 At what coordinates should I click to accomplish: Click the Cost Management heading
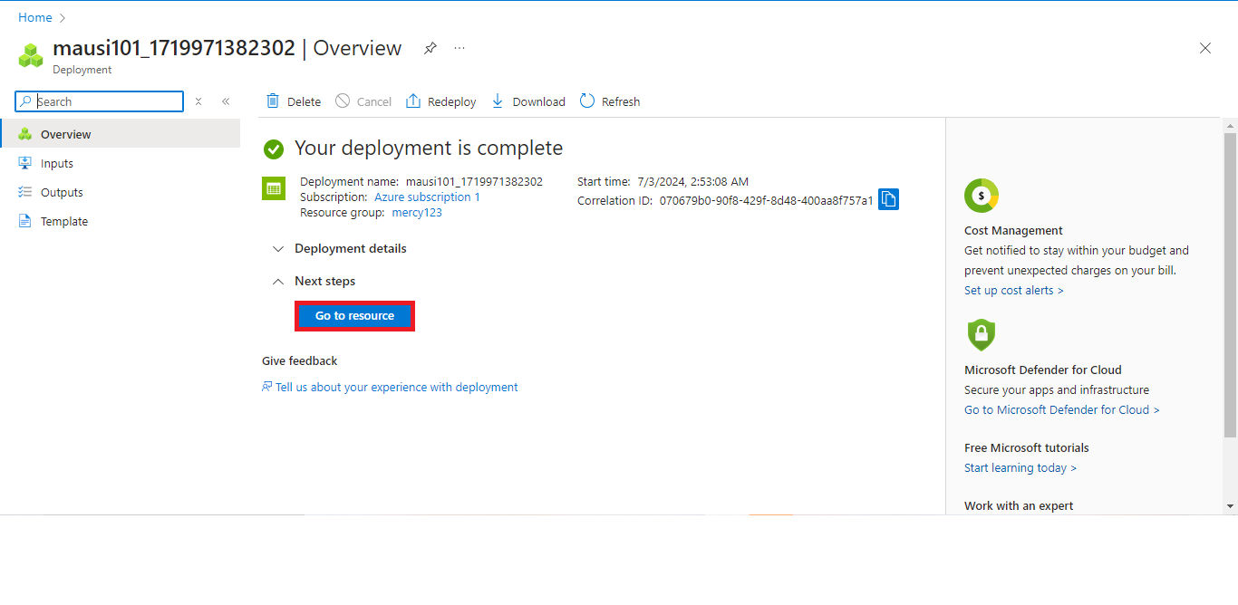(1013, 230)
